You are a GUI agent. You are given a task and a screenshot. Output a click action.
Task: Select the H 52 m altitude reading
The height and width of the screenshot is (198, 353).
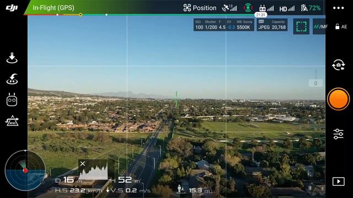point(125,180)
